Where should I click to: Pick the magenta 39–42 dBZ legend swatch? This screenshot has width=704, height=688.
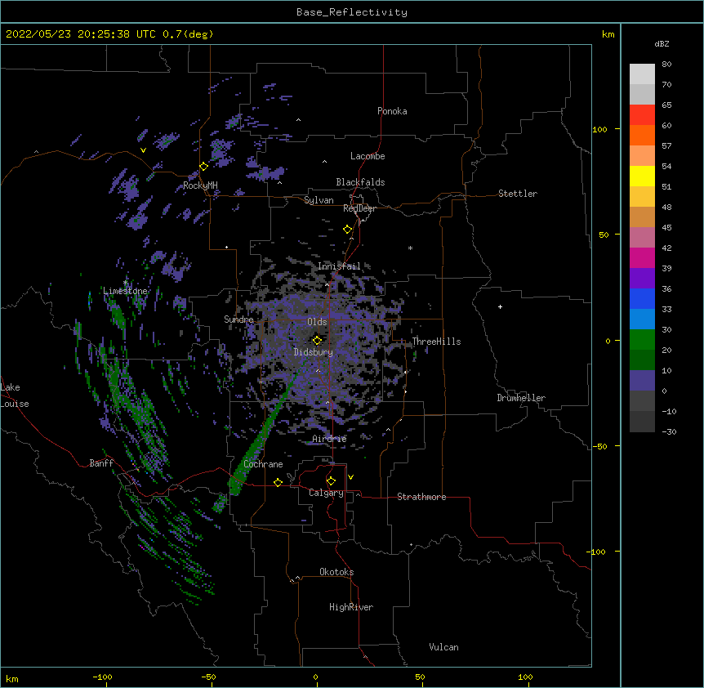642,257
